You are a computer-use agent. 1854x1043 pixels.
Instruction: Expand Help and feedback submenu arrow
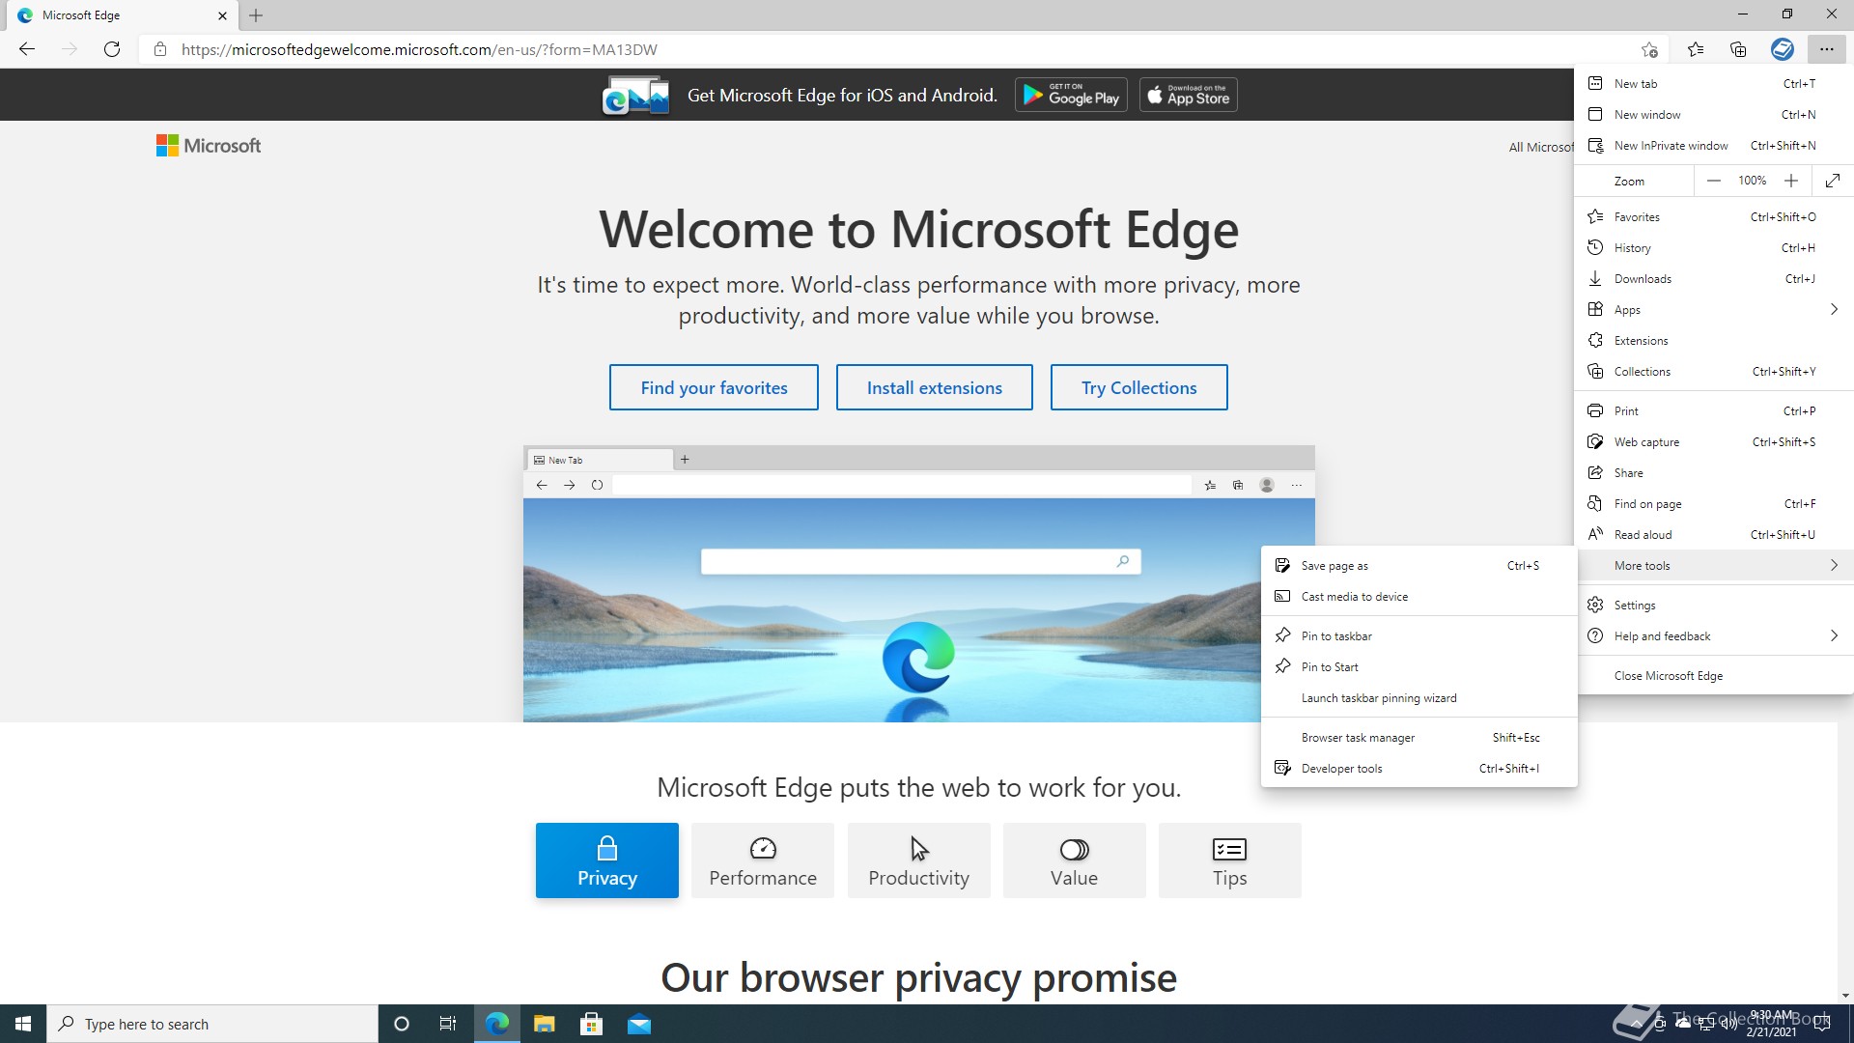point(1833,636)
